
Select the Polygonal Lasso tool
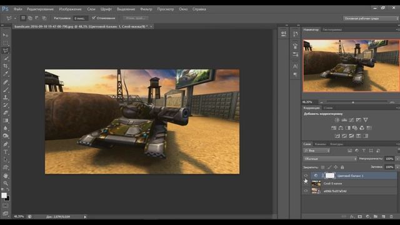point(6,51)
